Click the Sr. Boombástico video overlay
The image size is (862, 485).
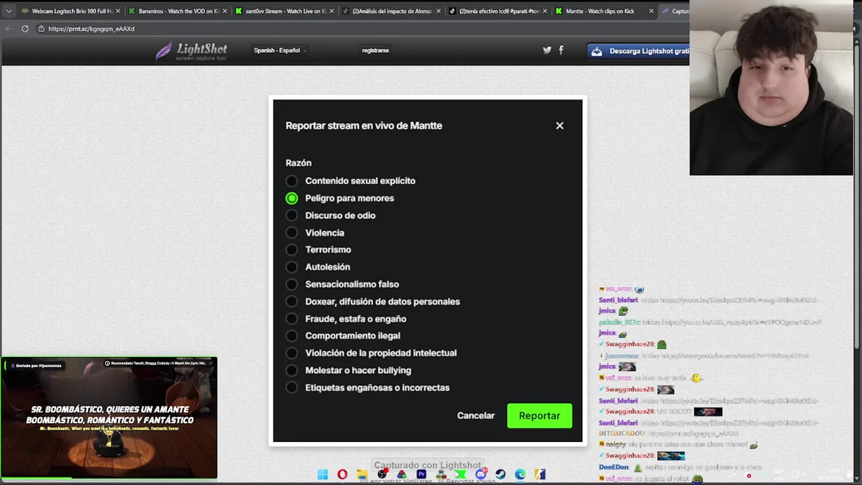coord(108,418)
